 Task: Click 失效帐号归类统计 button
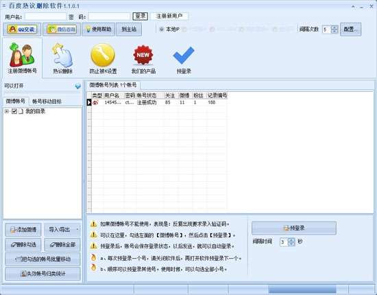point(42,274)
